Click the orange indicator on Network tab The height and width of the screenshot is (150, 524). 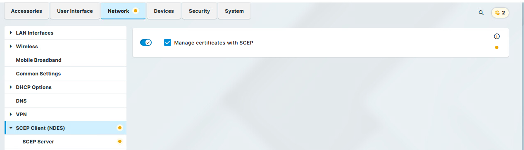136,11
